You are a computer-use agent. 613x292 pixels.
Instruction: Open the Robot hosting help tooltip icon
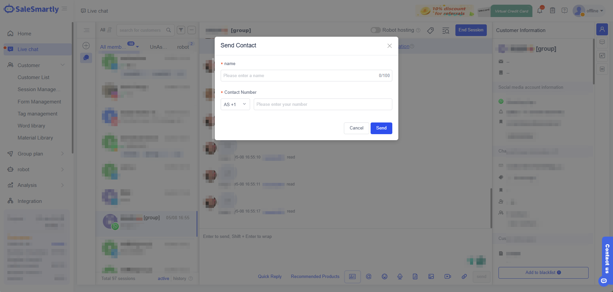(x=418, y=30)
